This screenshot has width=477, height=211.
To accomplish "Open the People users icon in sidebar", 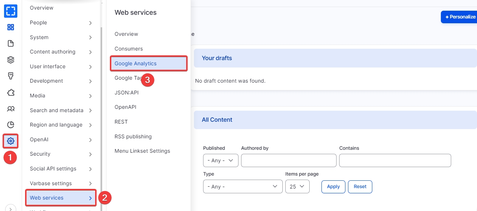I will coord(11,108).
